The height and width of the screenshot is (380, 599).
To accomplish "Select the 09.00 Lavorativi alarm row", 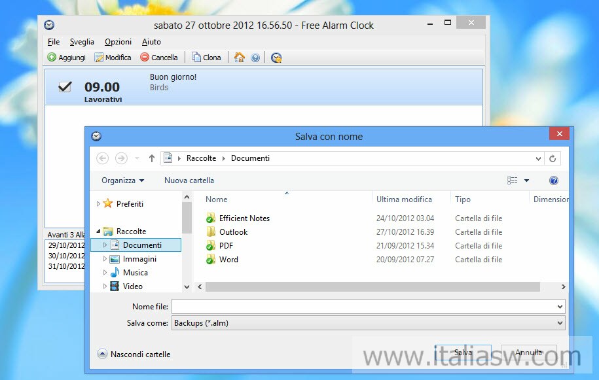I will (264, 87).
